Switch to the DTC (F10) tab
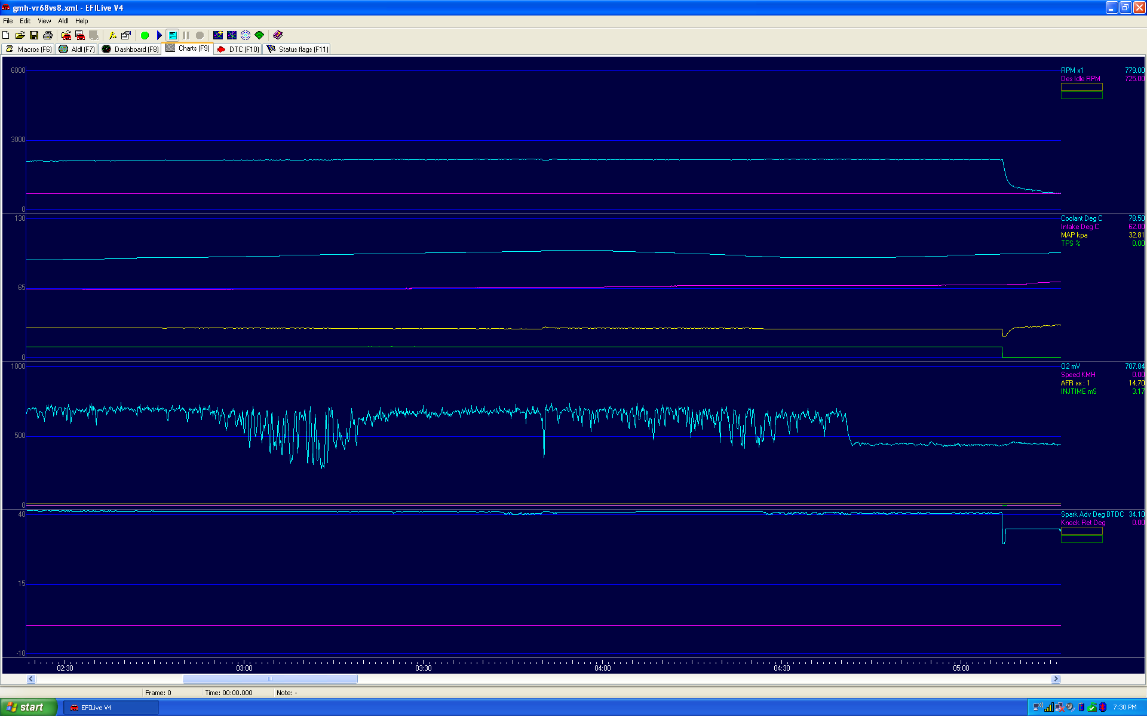1147x716 pixels. point(238,49)
